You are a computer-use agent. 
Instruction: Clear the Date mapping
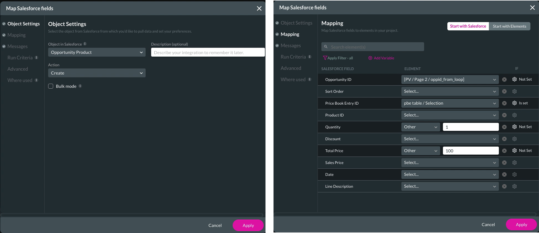click(x=504, y=174)
